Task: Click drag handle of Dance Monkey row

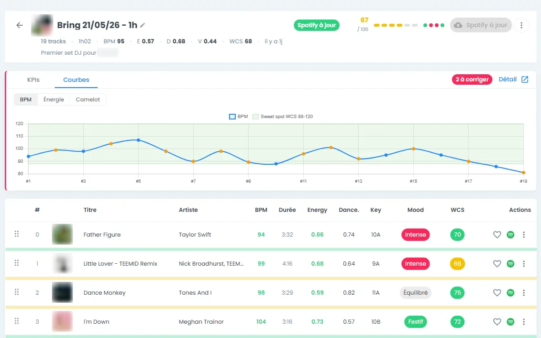Action: [17, 292]
